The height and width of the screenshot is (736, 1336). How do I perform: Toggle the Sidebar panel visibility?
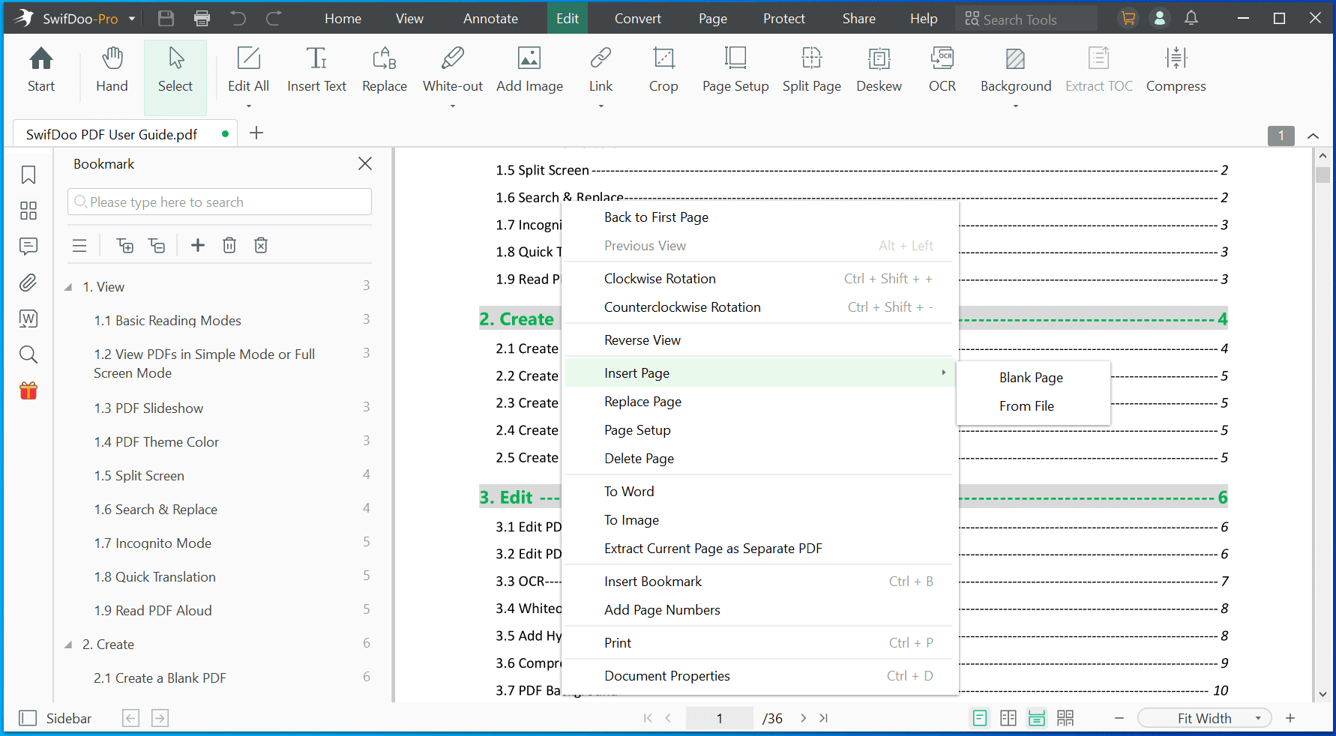(x=55, y=718)
